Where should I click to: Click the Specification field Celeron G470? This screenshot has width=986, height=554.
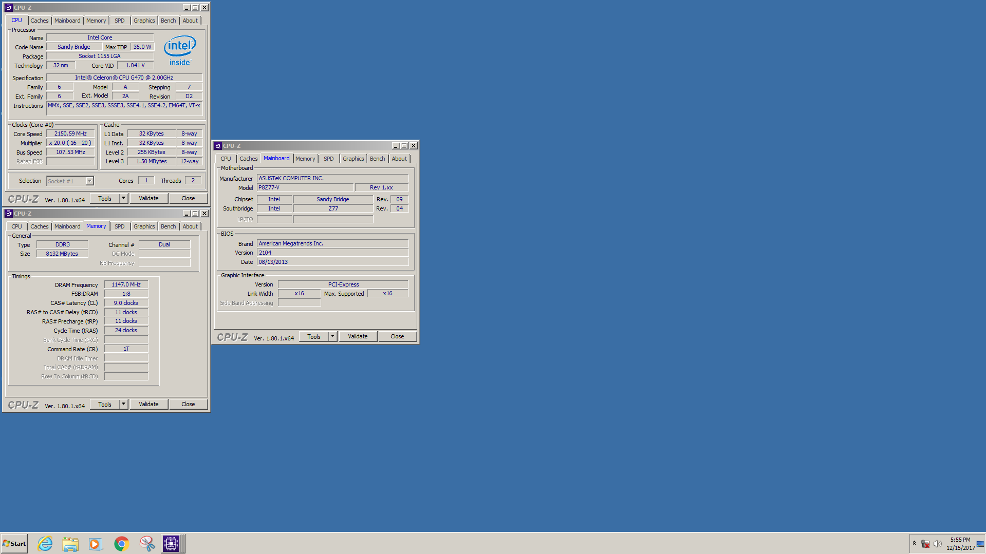124,78
